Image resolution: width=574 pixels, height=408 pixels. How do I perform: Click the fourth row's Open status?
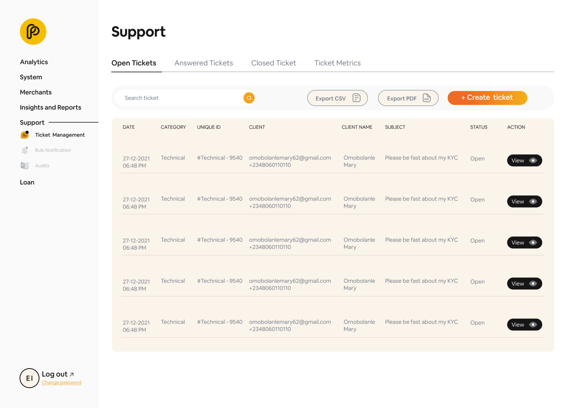pyautogui.click(x=478, y=282)
